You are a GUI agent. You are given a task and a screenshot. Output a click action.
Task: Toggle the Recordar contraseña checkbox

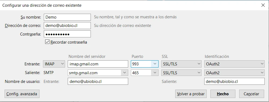click(x=47, y=42)
